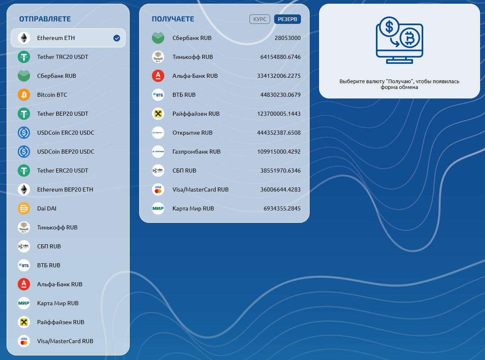The width and height of the screenshot is (485, 360).
Task: Click reserve value 36006644.4283
Action: [x=280, y=189]
